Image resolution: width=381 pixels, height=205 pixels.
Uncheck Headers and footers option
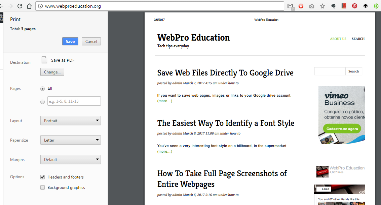click(x=42, y=177)
